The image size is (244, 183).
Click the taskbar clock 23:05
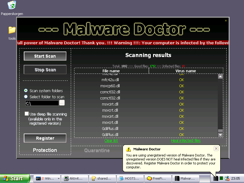coord(235,178)
